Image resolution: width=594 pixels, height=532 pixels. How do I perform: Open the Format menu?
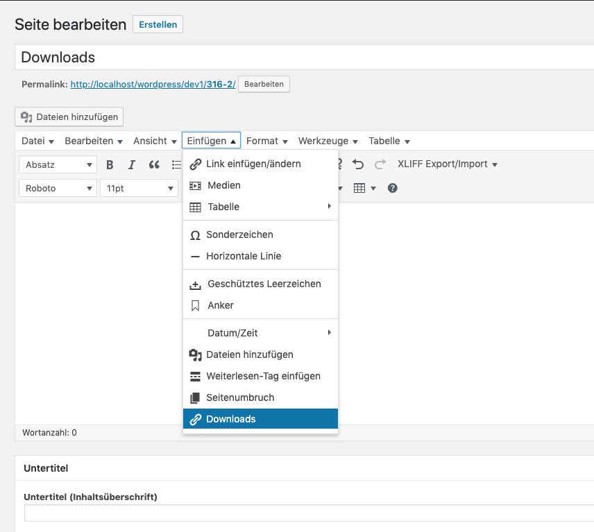266,141
